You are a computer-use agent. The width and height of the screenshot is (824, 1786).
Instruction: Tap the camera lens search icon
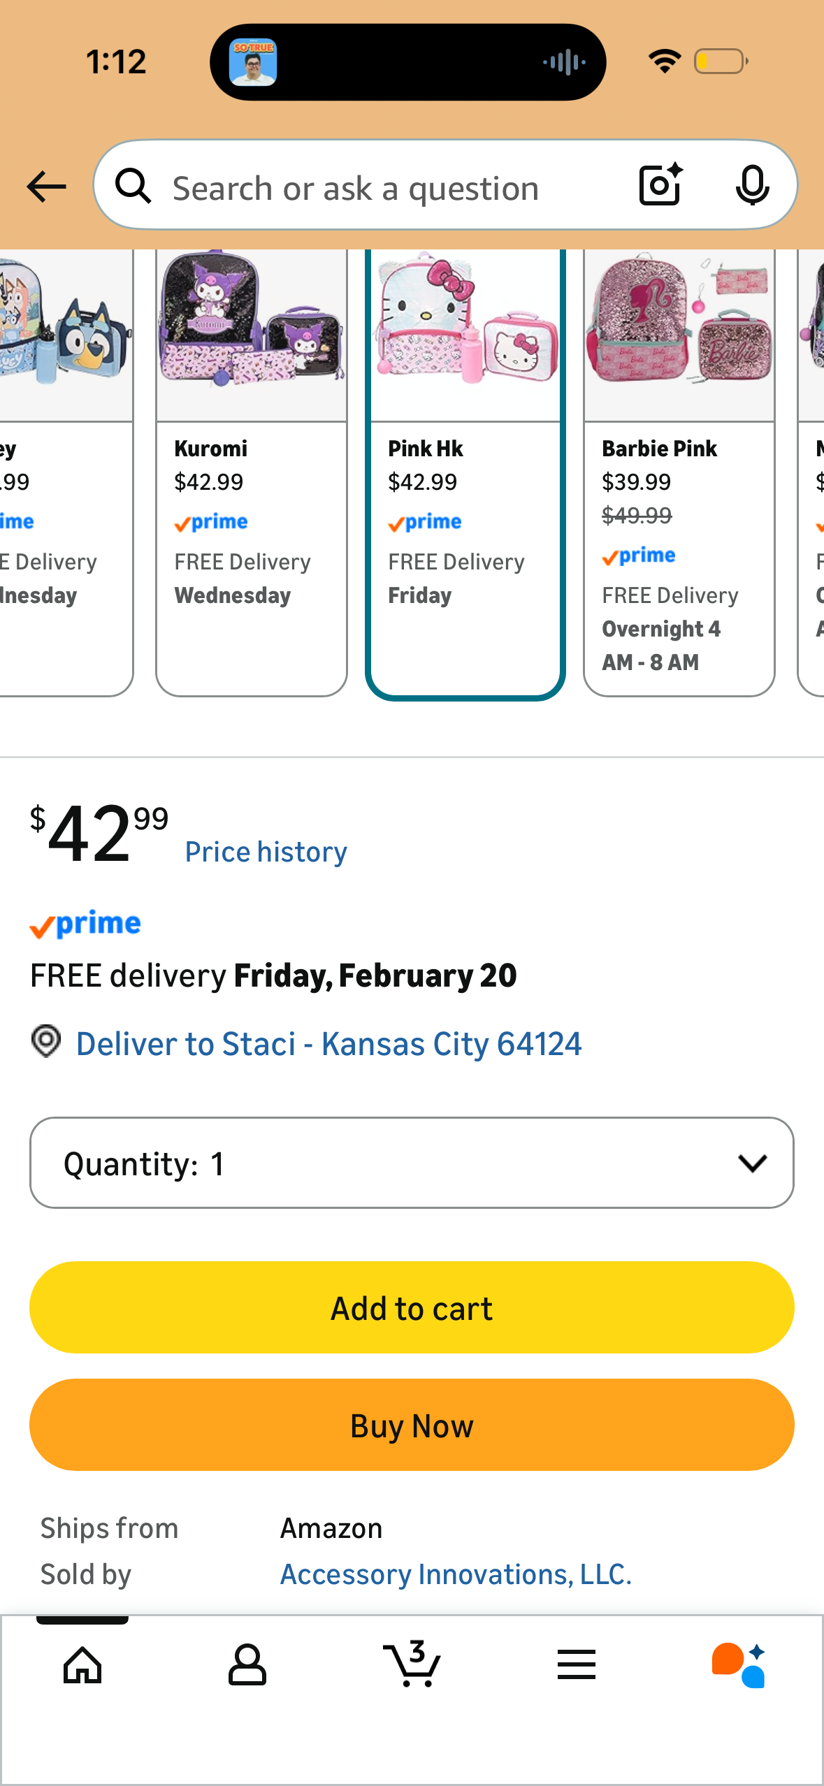pyautogui.click(x=660, y=185)
